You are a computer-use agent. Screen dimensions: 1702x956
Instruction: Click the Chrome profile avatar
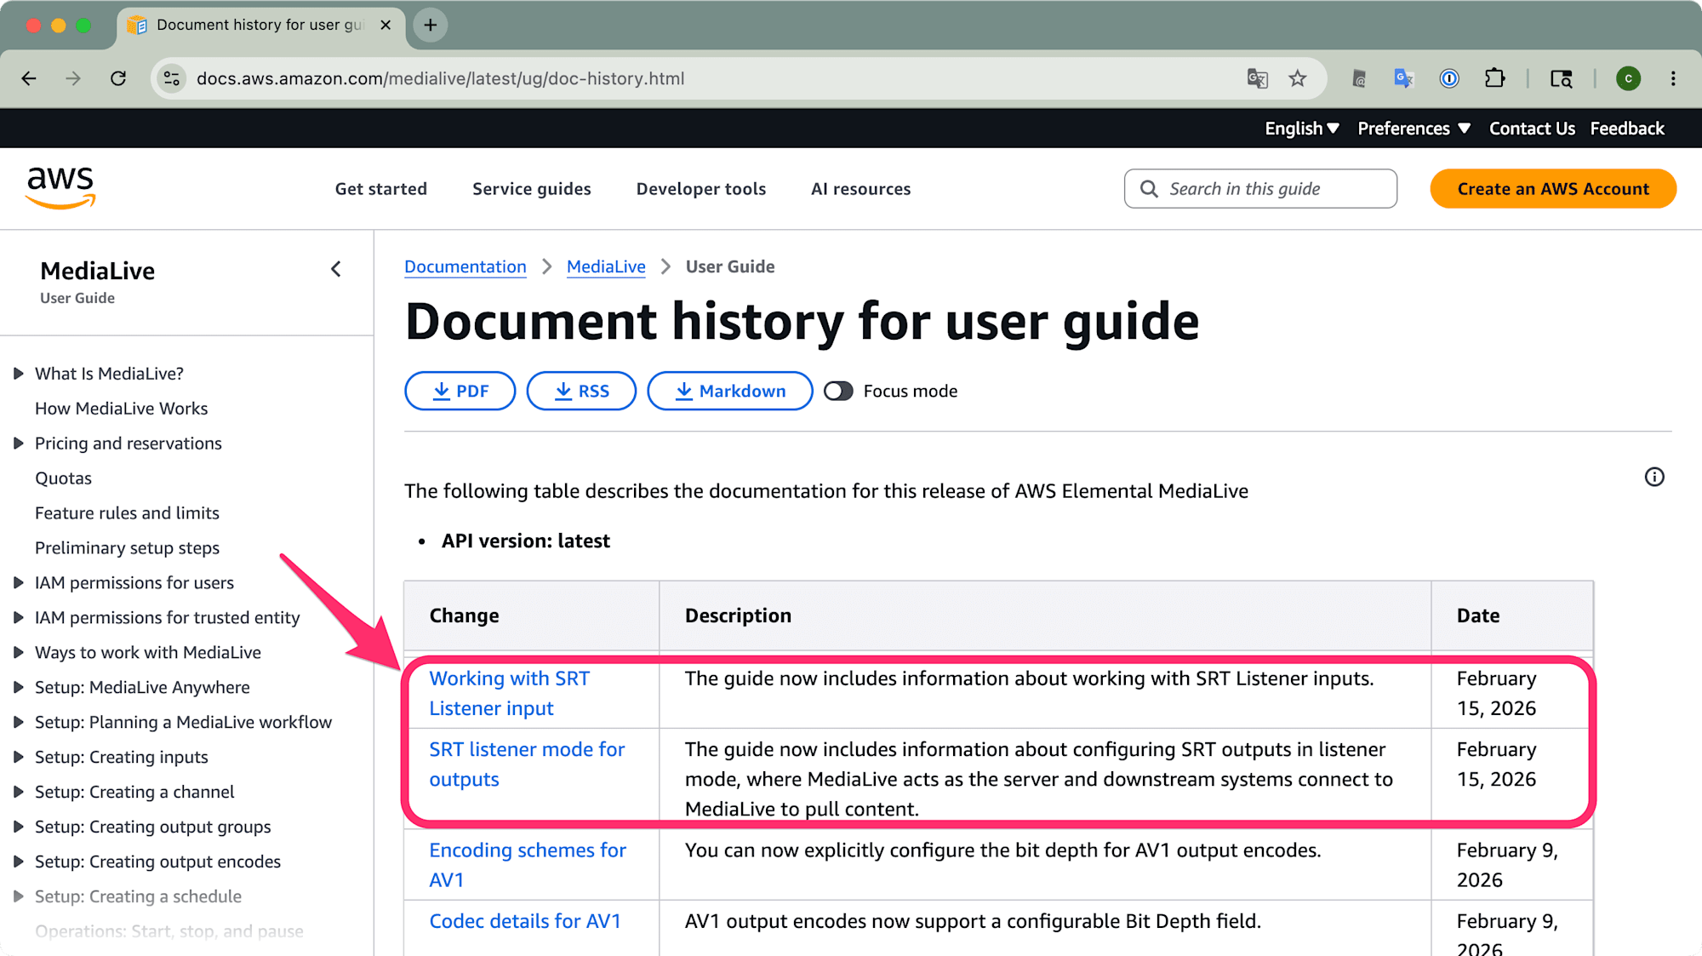(1628, 78)
